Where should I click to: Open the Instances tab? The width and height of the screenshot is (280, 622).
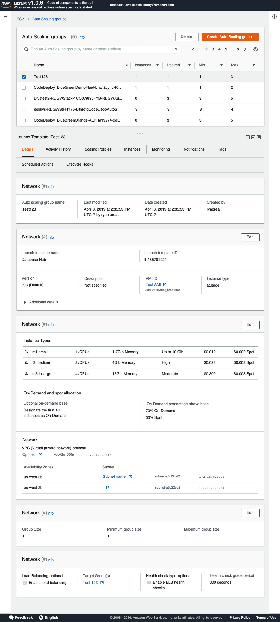[x=132, y=149]
